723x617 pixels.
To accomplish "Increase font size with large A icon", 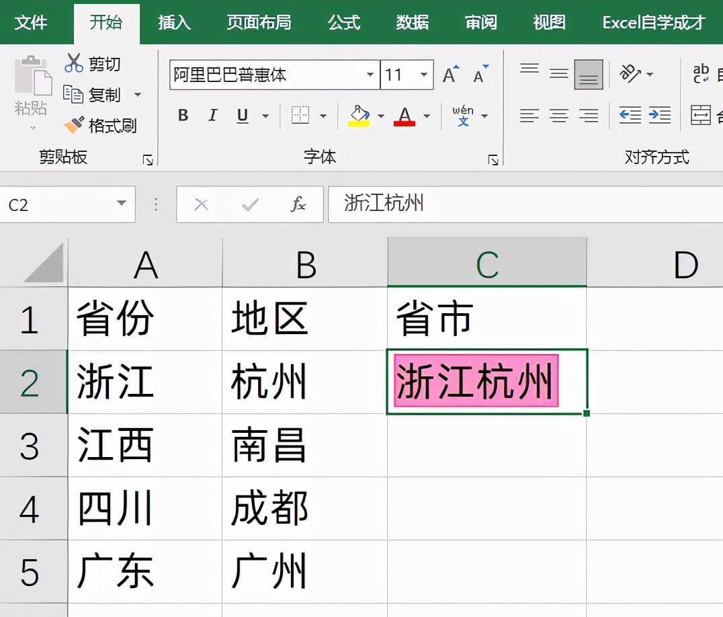I will point(451,74).
